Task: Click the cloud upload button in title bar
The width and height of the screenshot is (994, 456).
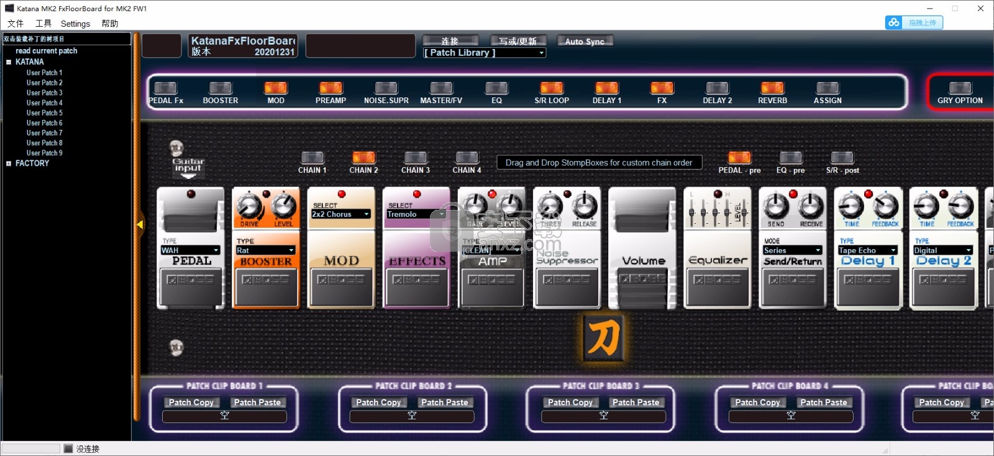Action: coord(914,22)
